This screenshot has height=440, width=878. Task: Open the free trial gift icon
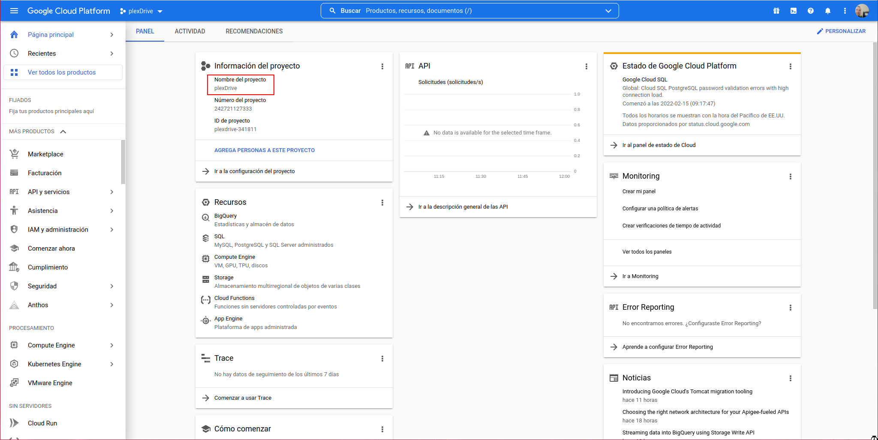coord(776,11)
